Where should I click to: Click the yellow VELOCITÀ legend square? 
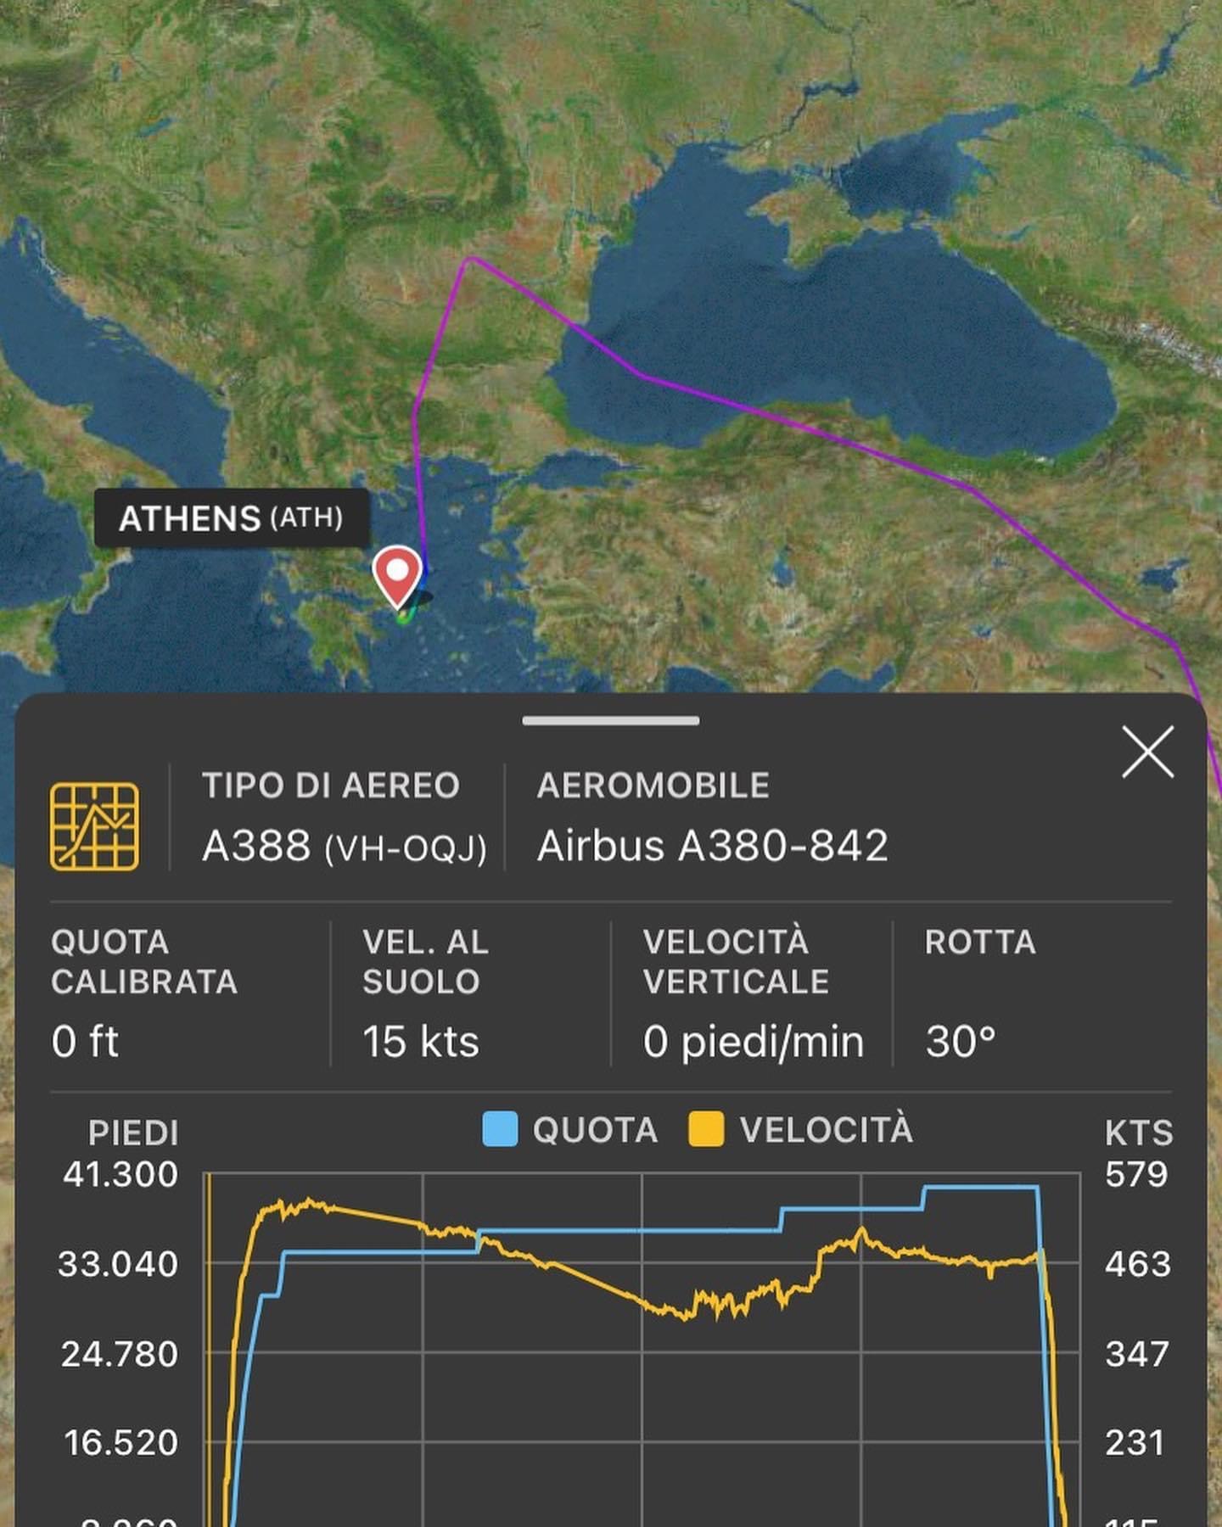(x=706, y=1129)
